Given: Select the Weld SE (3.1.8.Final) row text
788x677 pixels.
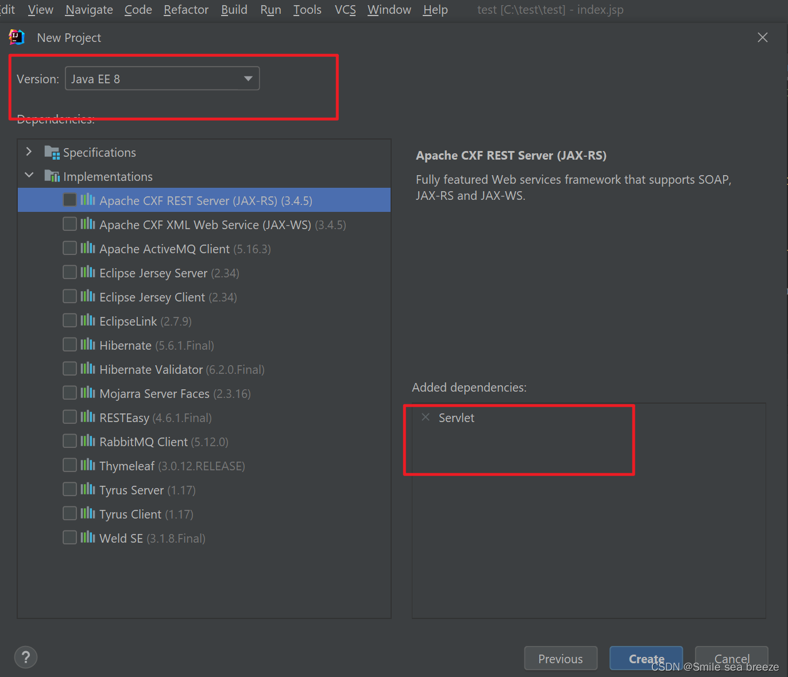Looking at the screenshot, I should [152, 538].
